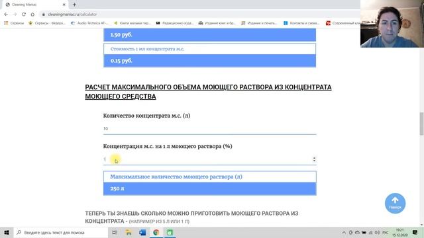Viewport: 424px width, 238px height.
Task: Click the ТЕПЕРЬ ТЫ ЗНАЕШЬ heading text
Action: coord(191,218)
